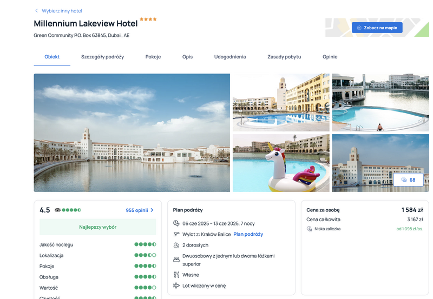Click the photo gallery icon showing 68
The width and height of the screenshot is (433, 299).
(404, 180)
